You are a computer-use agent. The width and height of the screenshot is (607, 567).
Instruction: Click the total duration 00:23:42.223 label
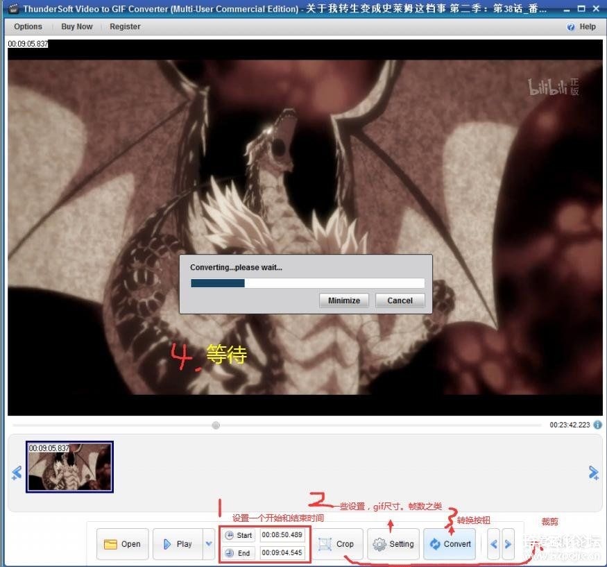[570, 425]
